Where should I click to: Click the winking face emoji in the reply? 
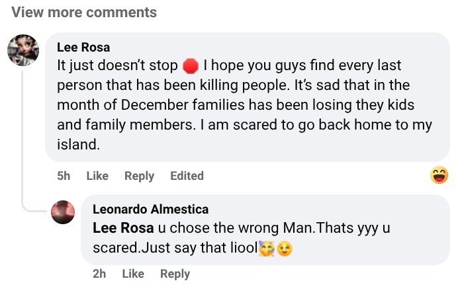285,249
